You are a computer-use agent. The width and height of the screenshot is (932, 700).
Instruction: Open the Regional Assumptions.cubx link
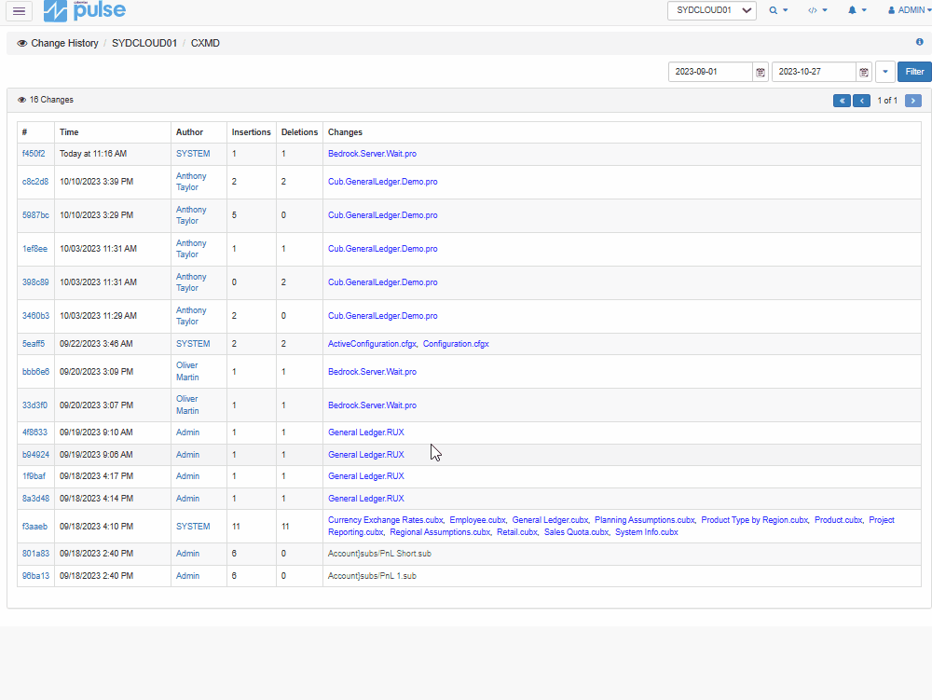coord(441,532)
